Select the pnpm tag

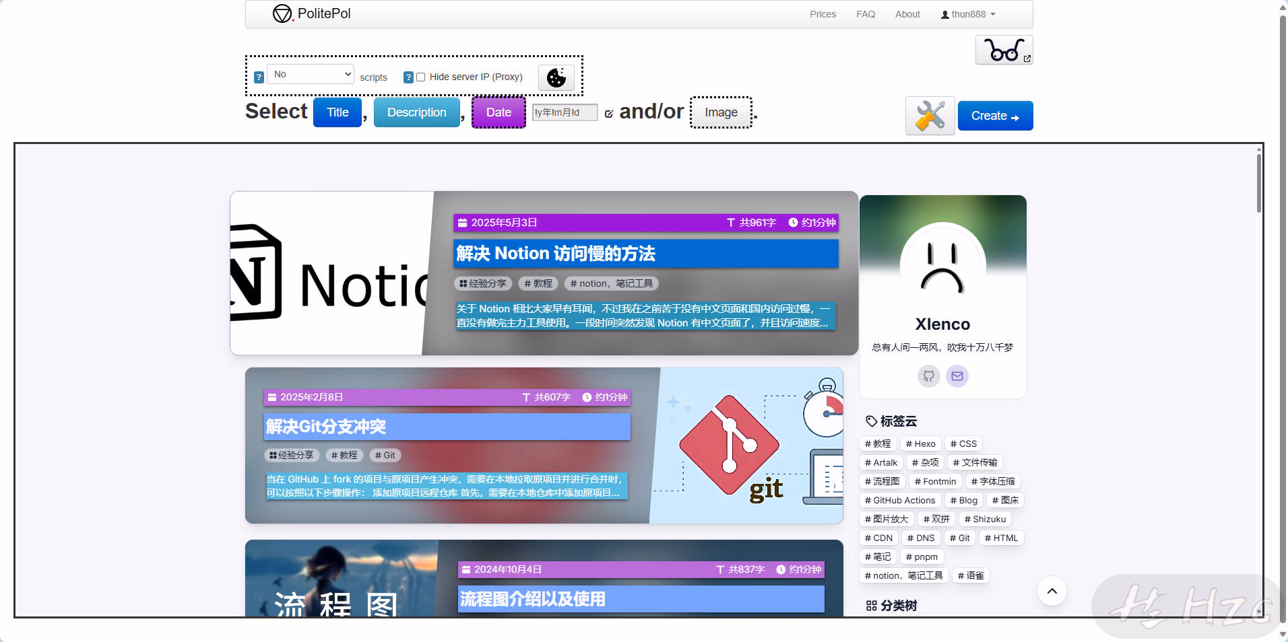[x=922, y=557]
